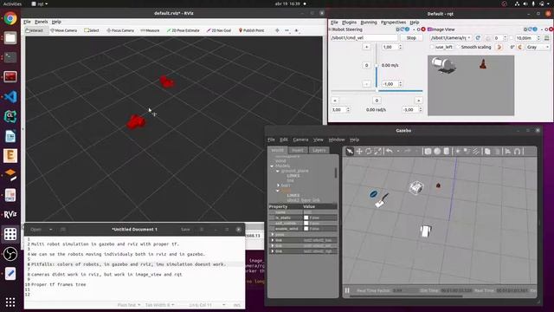Viewport: 554px width, 312px height.
Task: Open the Tab Width dropdown in text editor
Action: [x=159, y=305]
